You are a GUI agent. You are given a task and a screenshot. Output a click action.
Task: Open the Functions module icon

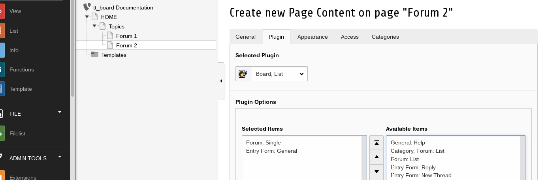pos(2,69)
